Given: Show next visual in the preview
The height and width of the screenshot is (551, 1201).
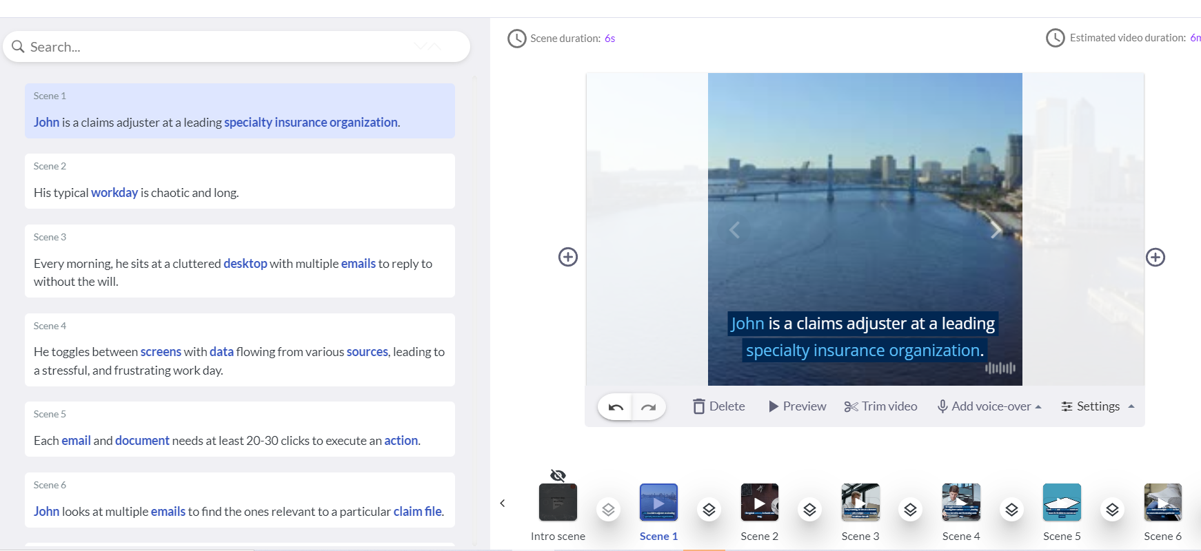Looking at the screenshot, I should pyautogui.click(x=996, y=230).
